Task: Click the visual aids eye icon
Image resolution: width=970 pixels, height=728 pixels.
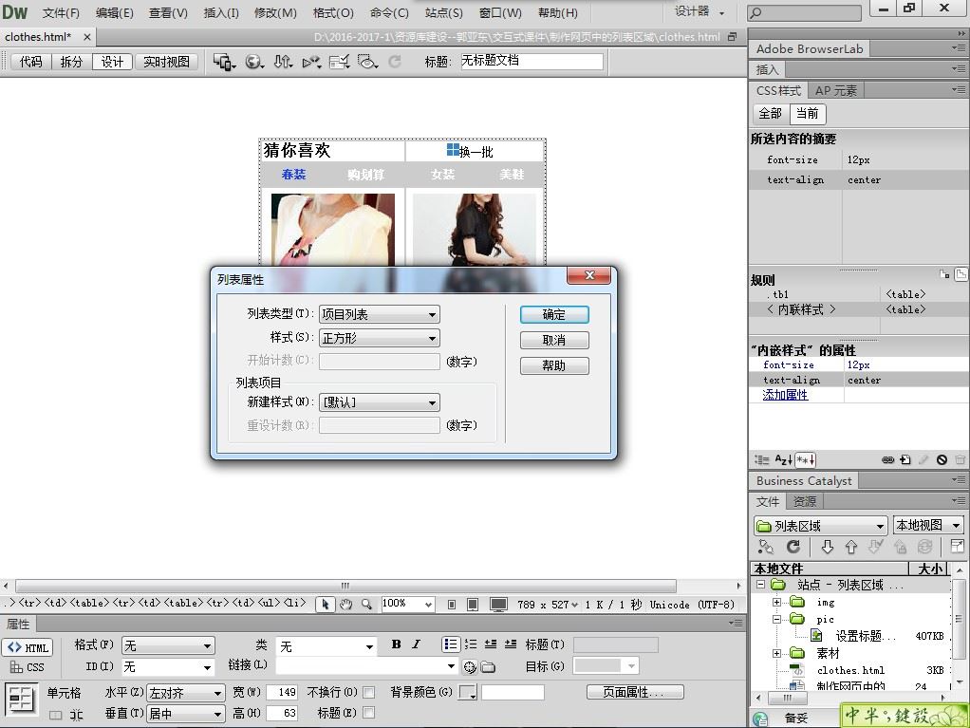Action: tap(367, 62)
